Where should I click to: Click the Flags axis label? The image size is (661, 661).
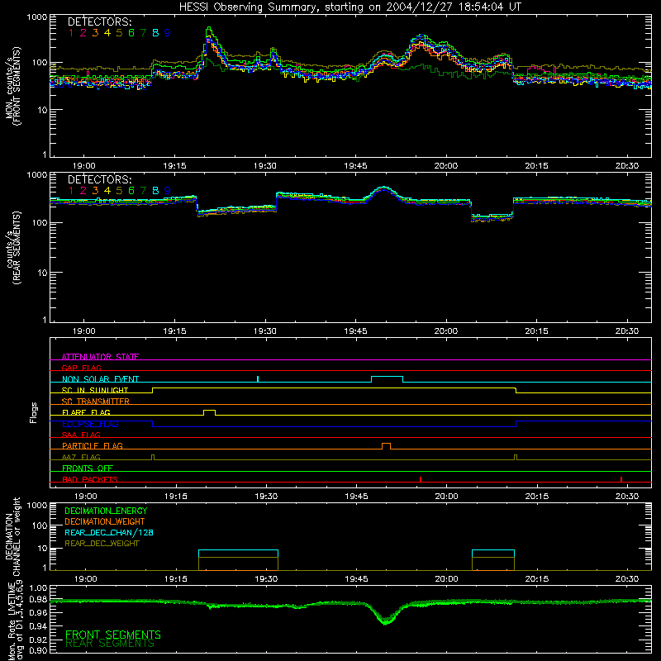pyautogui.click(x=33, y=412)
